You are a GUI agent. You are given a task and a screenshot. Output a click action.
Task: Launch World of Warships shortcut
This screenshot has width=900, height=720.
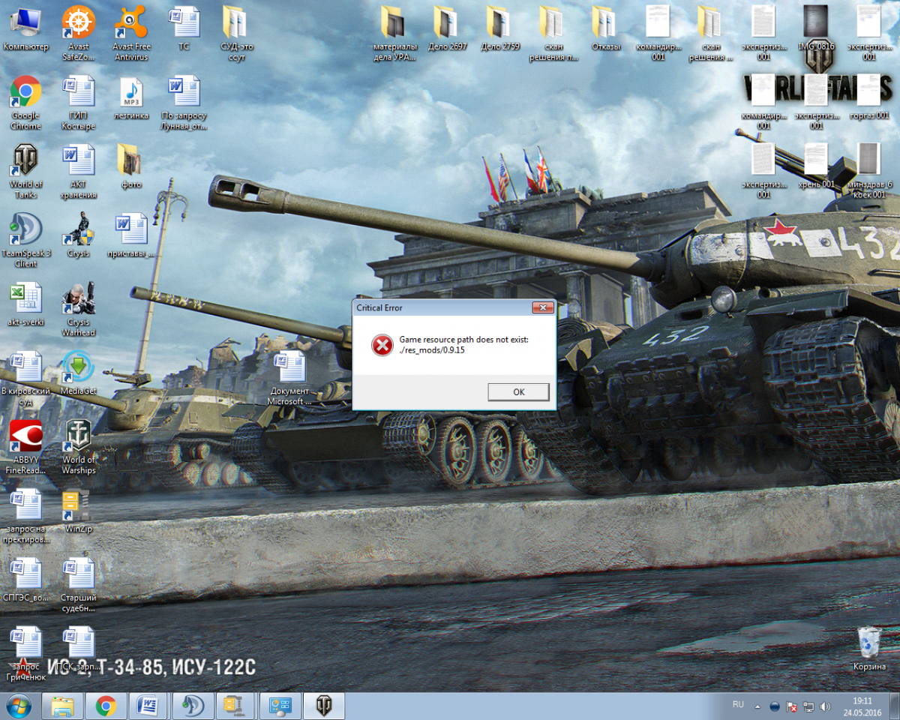coord(79,448)
